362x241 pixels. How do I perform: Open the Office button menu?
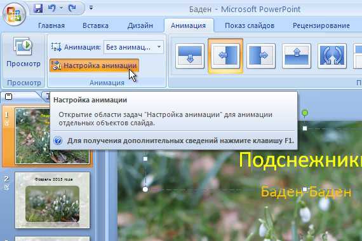pyautogui.click(x=14, y=14)
